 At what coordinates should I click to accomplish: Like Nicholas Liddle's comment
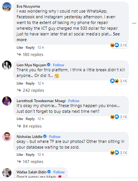20,155
